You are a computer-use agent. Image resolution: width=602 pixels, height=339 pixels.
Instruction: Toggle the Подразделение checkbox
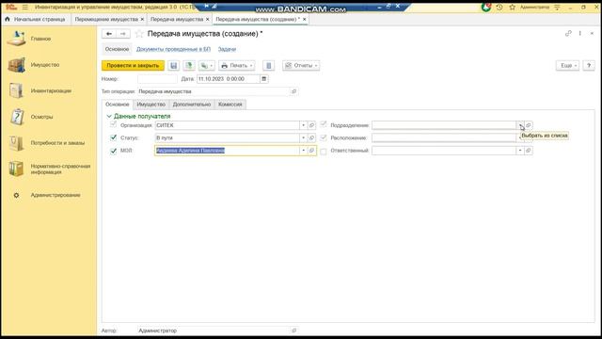point(324,124)
